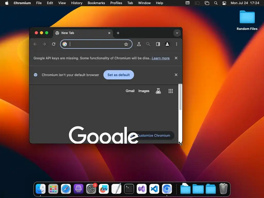Open Visual Studio from the dock
Viewport: 264px width, 198px height.
click(142, 189)
